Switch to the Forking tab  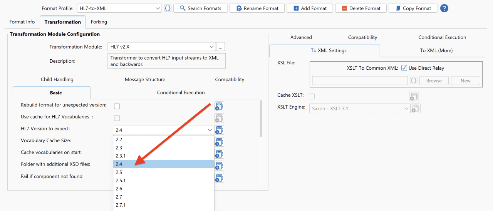tap(99, 22)
